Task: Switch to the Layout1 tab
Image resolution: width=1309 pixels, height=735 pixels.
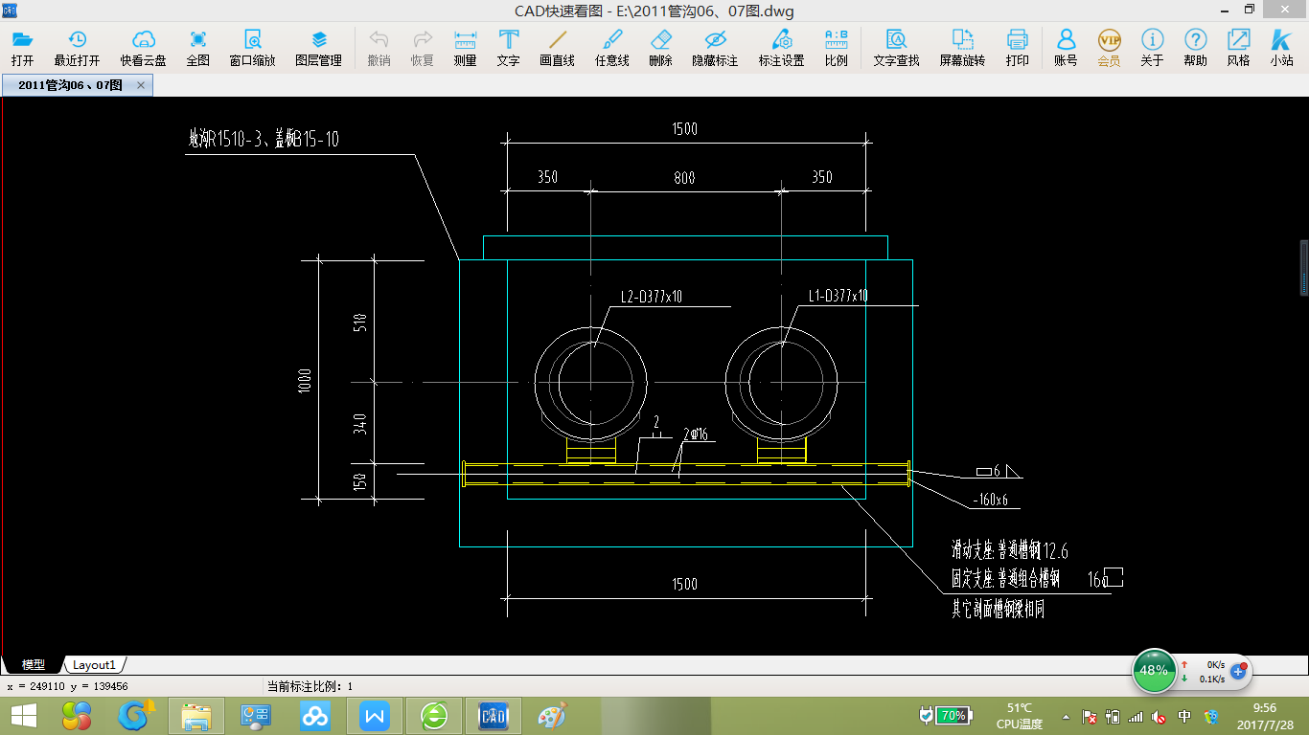Action: click(x=94, y=665)
